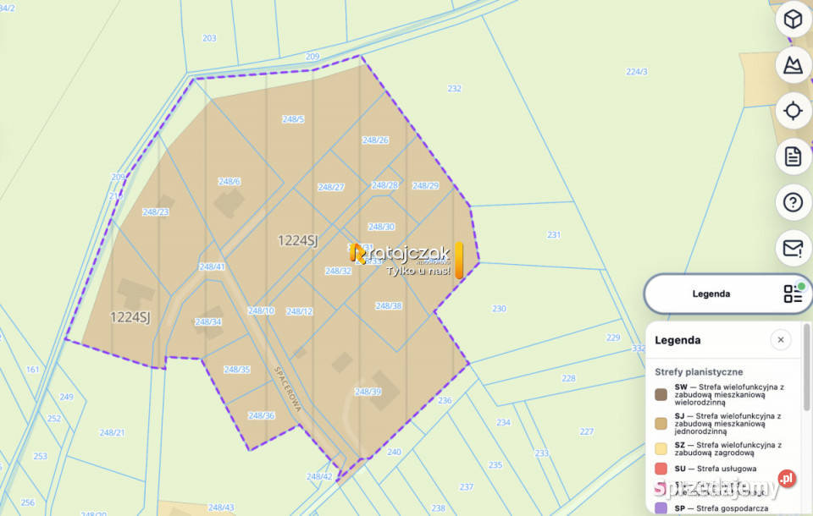This screenshot has height=516, width=813.
Task: Select parcel 248/34 on the map
Action: pyautogui.click(x=208, y=321)
